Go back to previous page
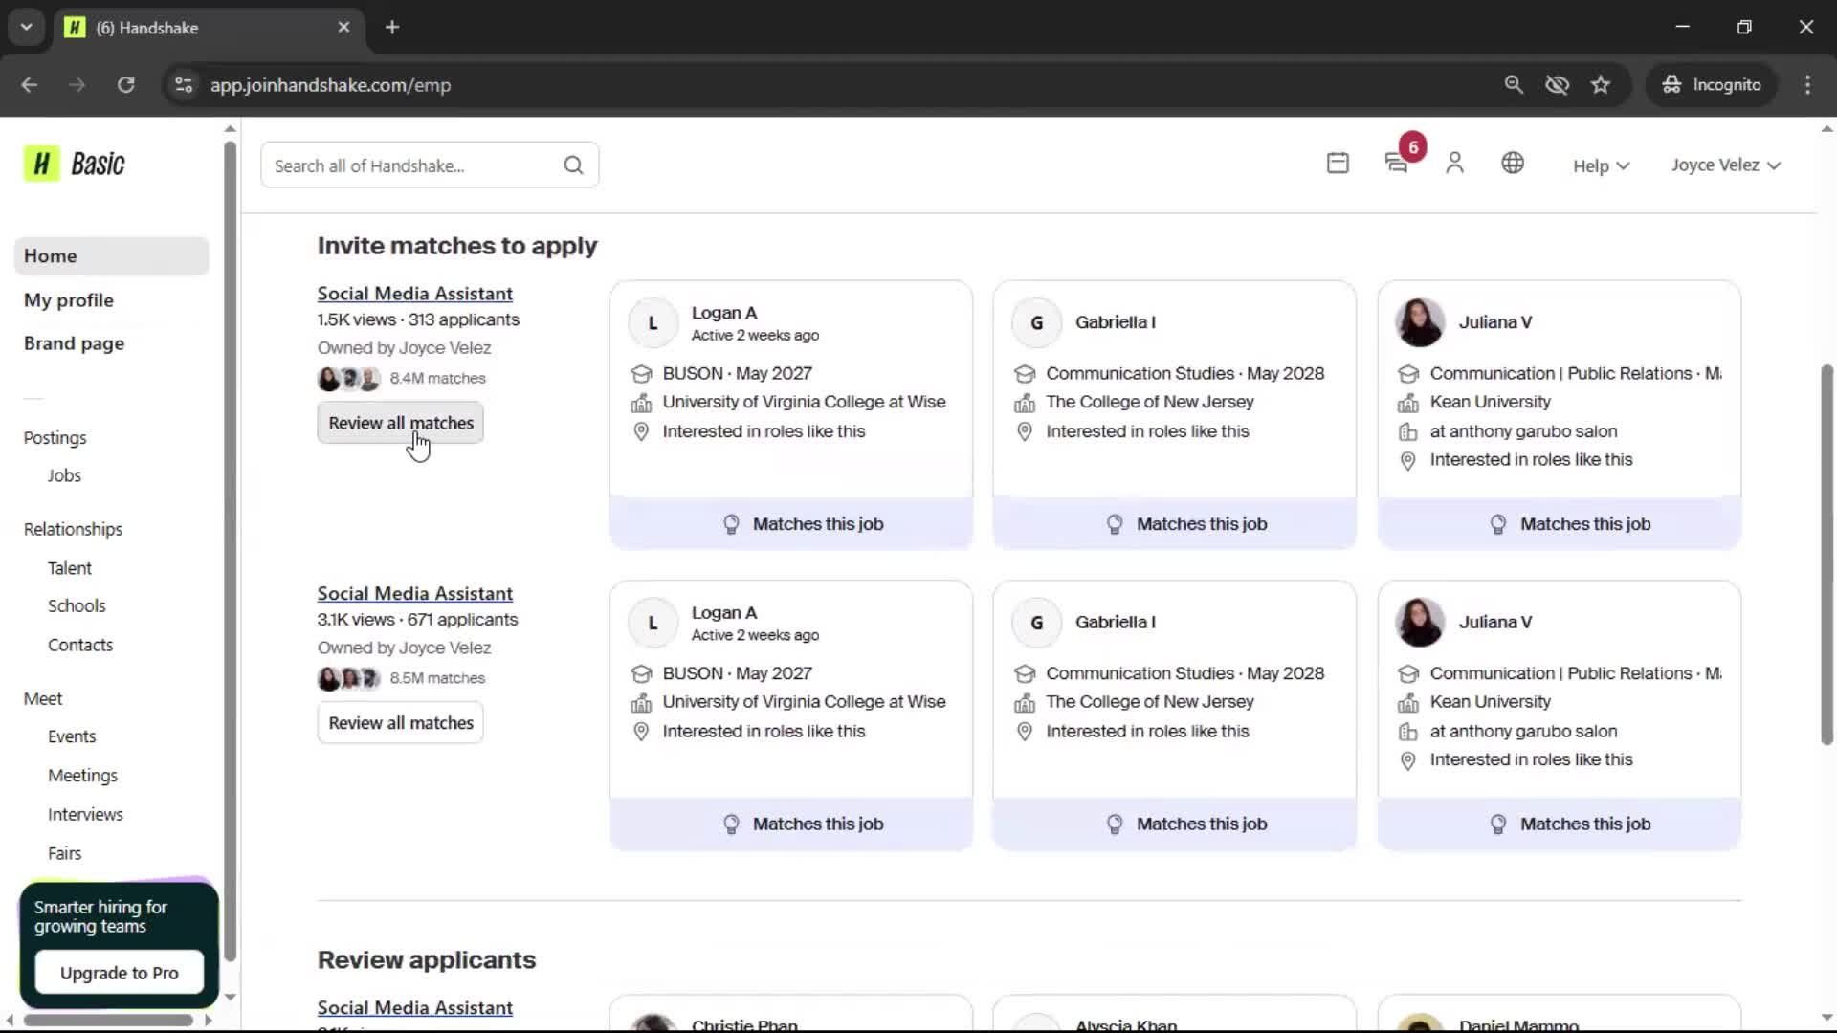 pos(29,84)
